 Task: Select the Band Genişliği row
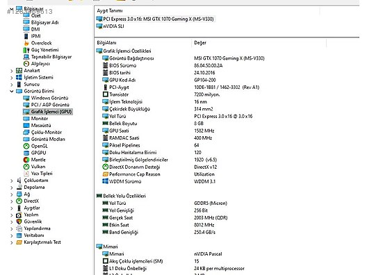[x=124, y=232]
